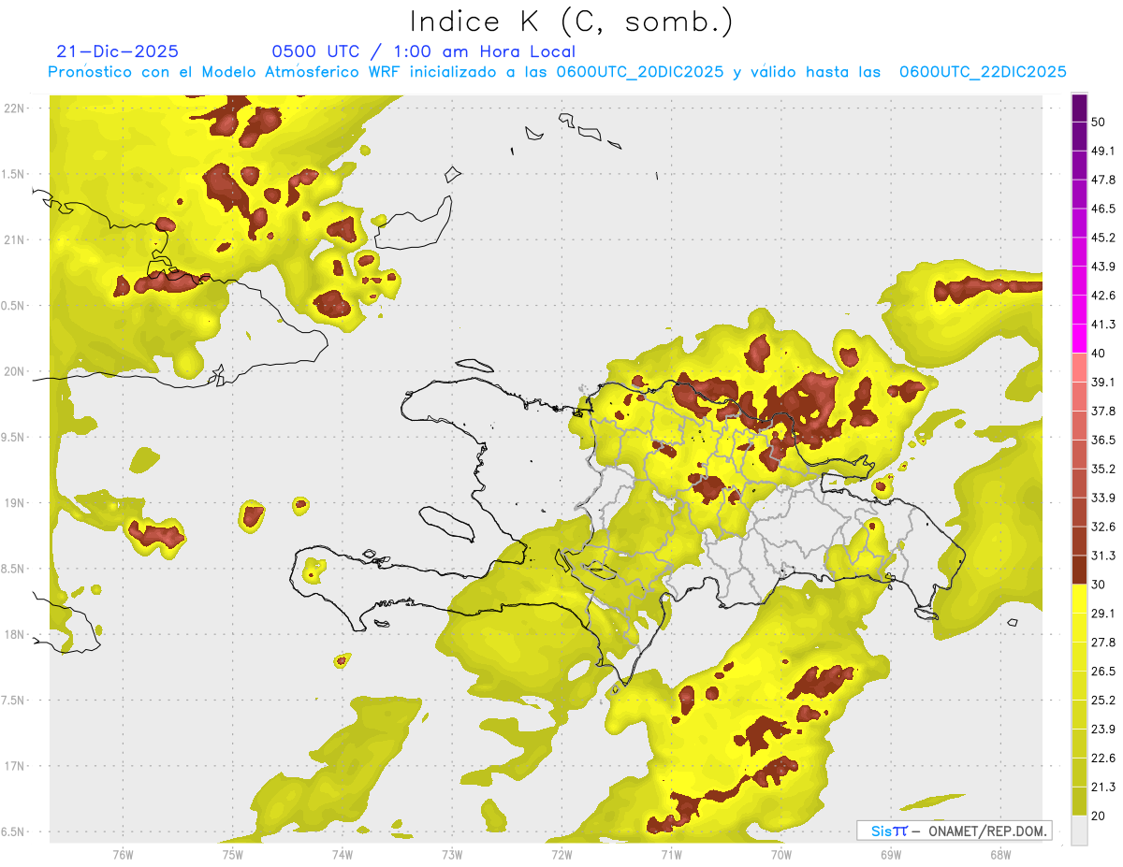Viewport: 1123px width, 867px height.
Task: Click the colorbar label '26.5'
Action: click(1102, 672)
